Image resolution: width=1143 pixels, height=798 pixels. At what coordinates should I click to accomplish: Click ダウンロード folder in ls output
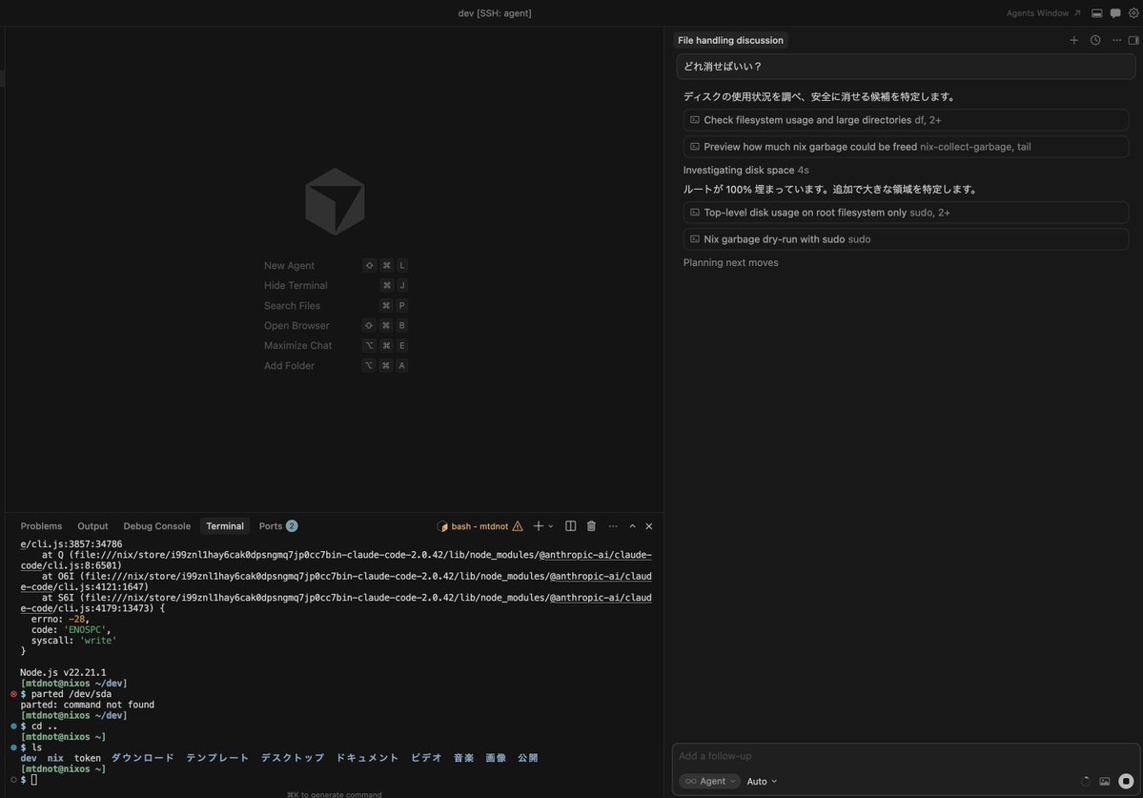[143, 758]
